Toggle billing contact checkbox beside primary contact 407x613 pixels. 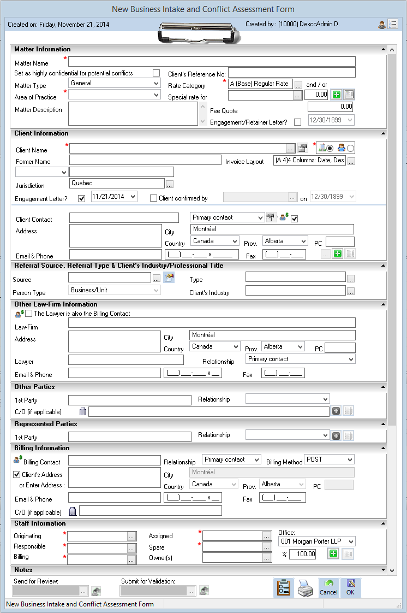(295, 219)
